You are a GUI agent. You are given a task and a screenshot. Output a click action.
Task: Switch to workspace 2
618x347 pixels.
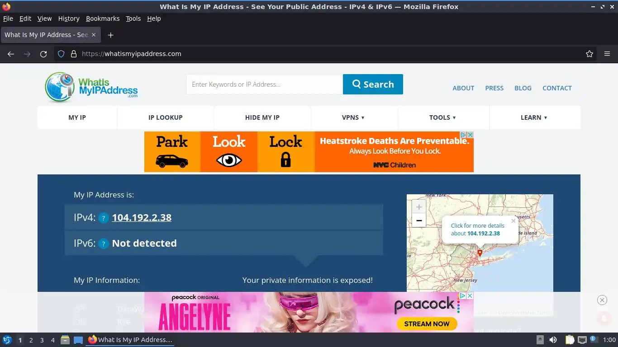(31, 340)
